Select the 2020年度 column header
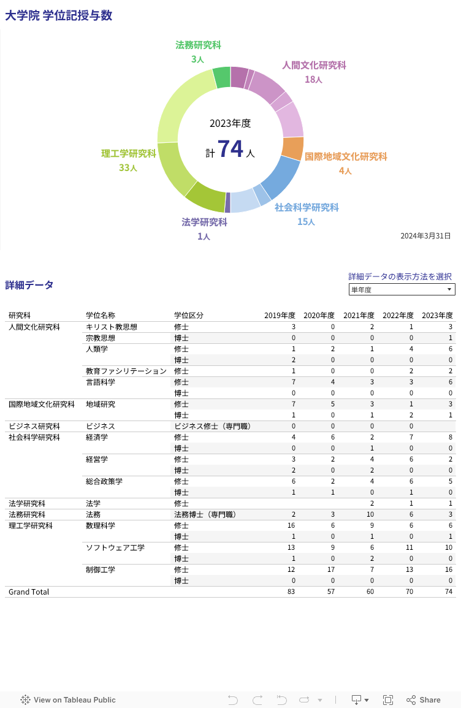Image resolution: width=461 pixels, height=708 pixels. coord(319,315)
